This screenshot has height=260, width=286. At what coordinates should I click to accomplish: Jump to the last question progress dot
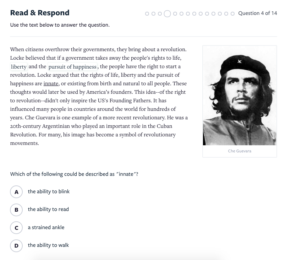tap(232, 14)
